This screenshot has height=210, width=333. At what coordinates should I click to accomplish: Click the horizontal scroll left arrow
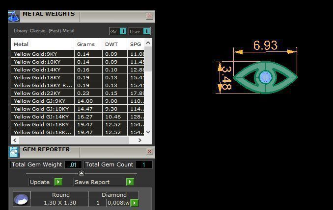(x=15, y=140)
